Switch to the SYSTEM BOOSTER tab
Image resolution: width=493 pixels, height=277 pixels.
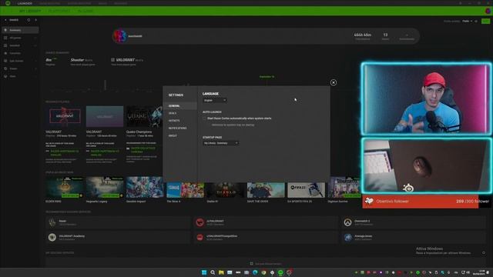[79, 3]
